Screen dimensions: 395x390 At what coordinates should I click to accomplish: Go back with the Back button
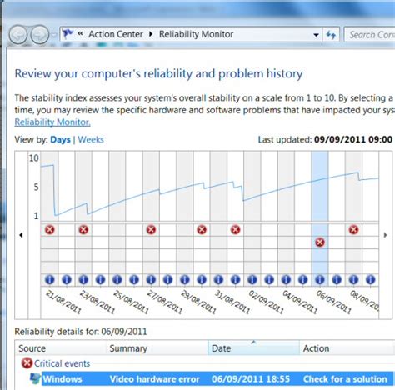point(18,35)
